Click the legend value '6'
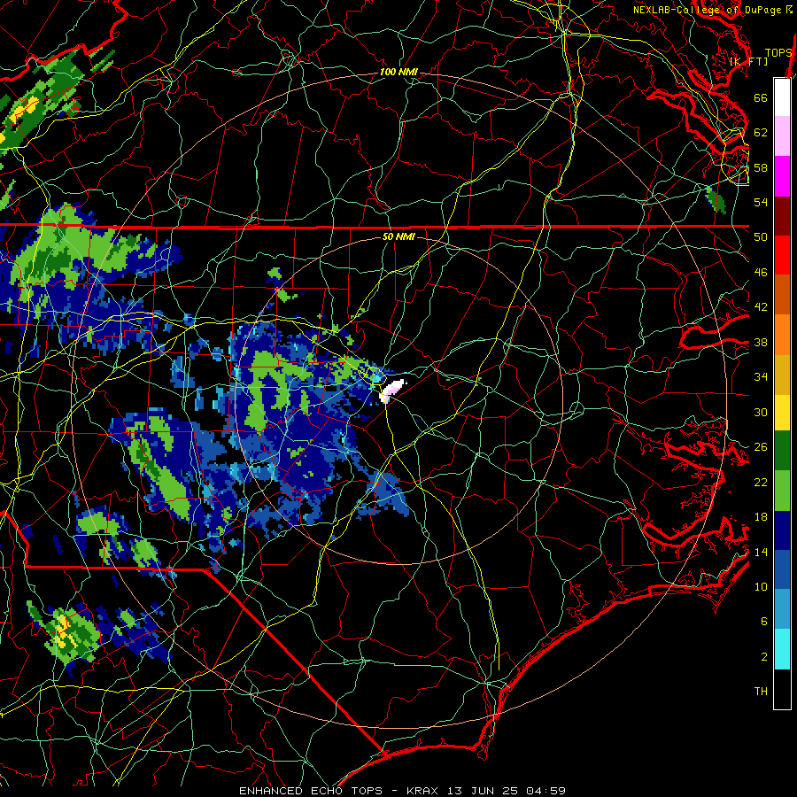The height and width of the screenshot is (797, 797). (x=764, y=622)
